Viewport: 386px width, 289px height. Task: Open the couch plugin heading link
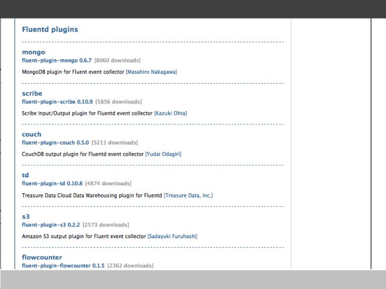pos(31,134)
